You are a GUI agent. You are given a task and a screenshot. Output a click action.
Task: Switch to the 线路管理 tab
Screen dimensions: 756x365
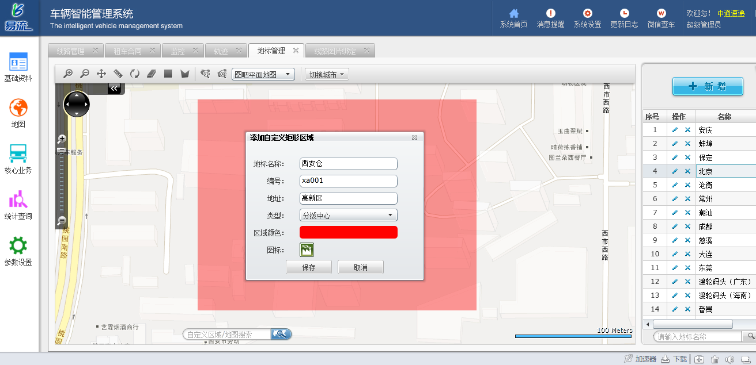pyautogui.click(x=71, y=51)
